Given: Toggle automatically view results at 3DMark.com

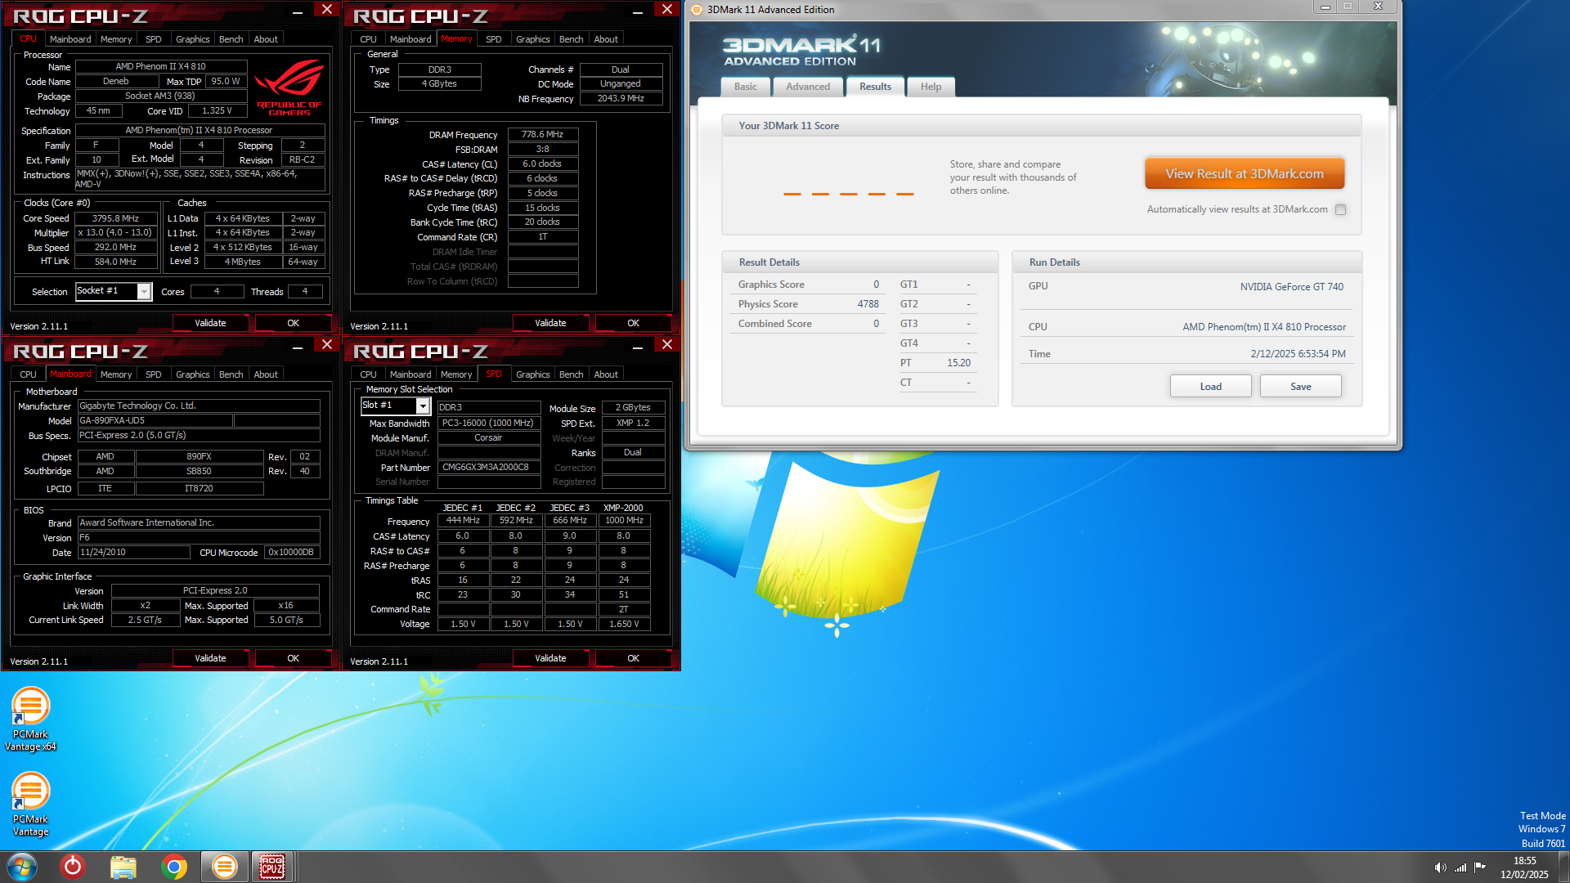Looking at the screenshot, I should (x=1340, y=210).
